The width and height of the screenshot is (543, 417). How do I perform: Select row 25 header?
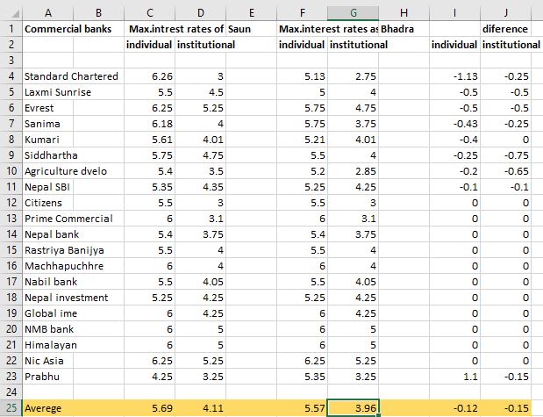[x=11, y=407]
